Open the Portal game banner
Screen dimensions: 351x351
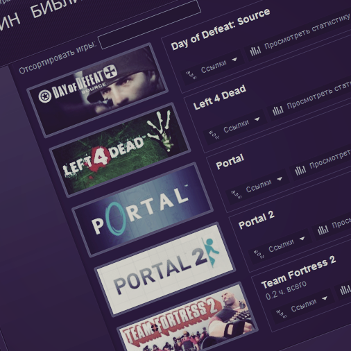tap(142, 209)
